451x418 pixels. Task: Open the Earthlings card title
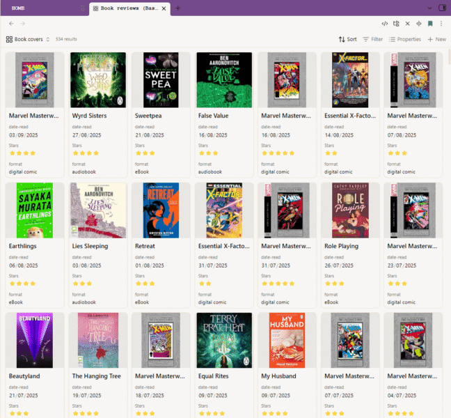pos(23,246)
